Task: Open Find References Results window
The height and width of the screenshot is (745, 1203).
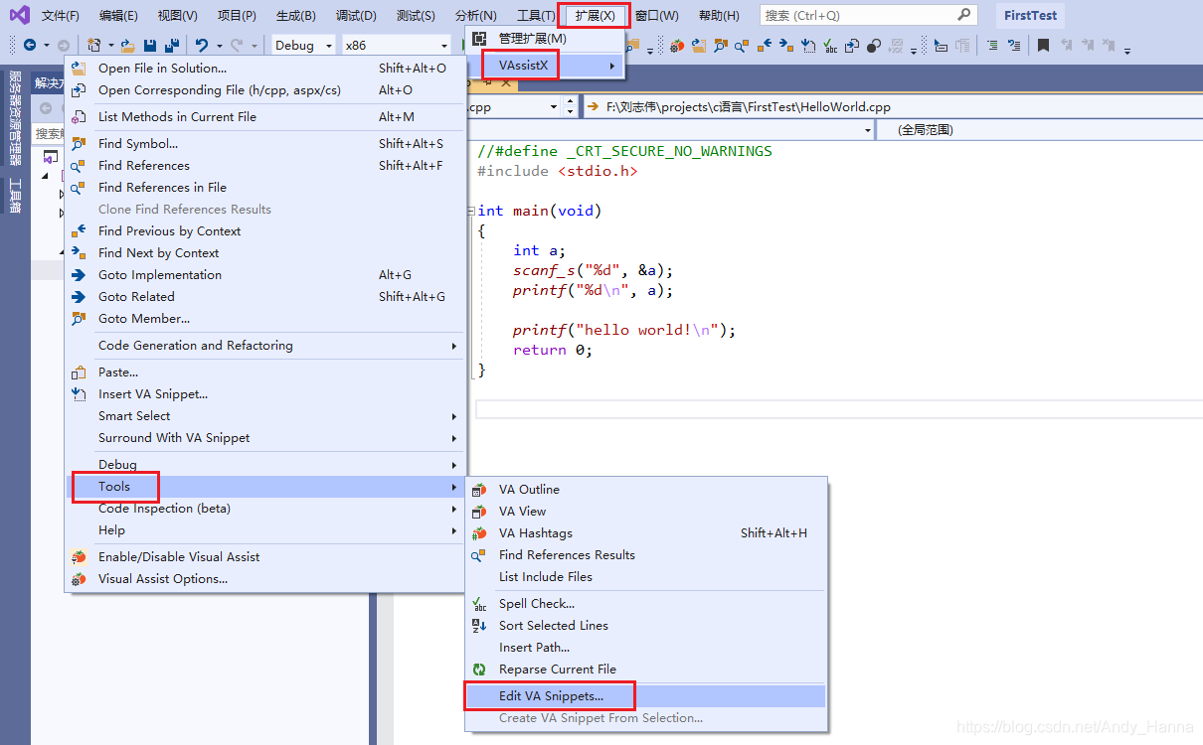Action: click(x=646, y=555)
